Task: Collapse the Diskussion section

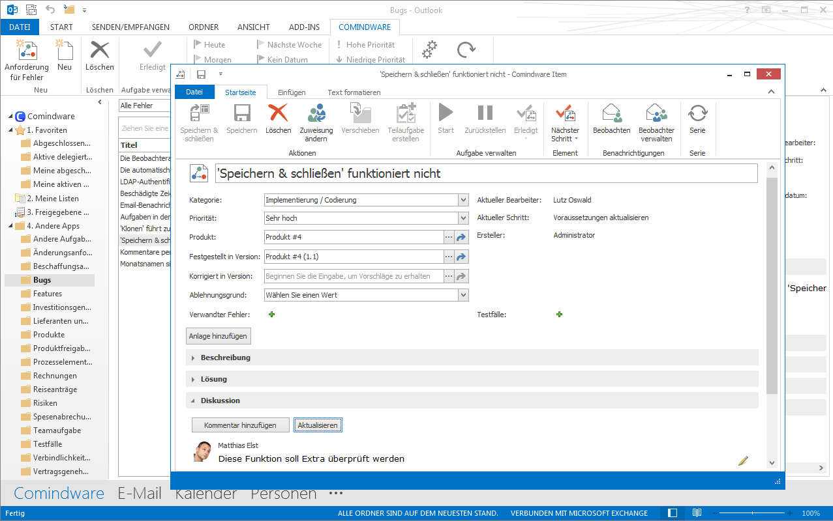Action: (x=193, y=401)
